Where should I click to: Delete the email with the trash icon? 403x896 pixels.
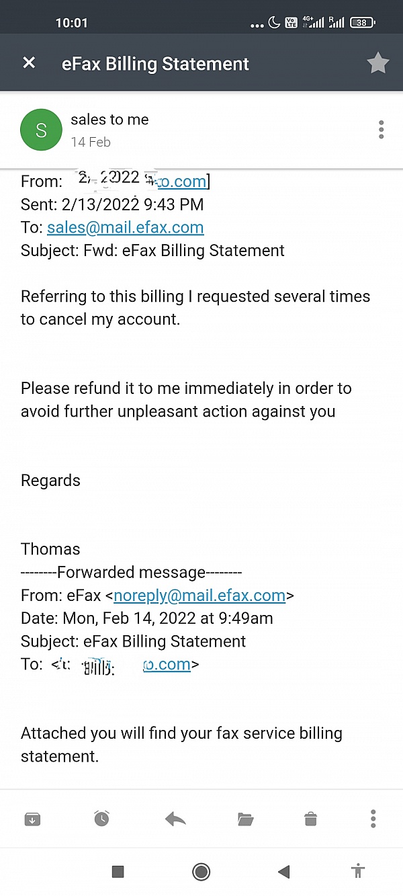310,819
